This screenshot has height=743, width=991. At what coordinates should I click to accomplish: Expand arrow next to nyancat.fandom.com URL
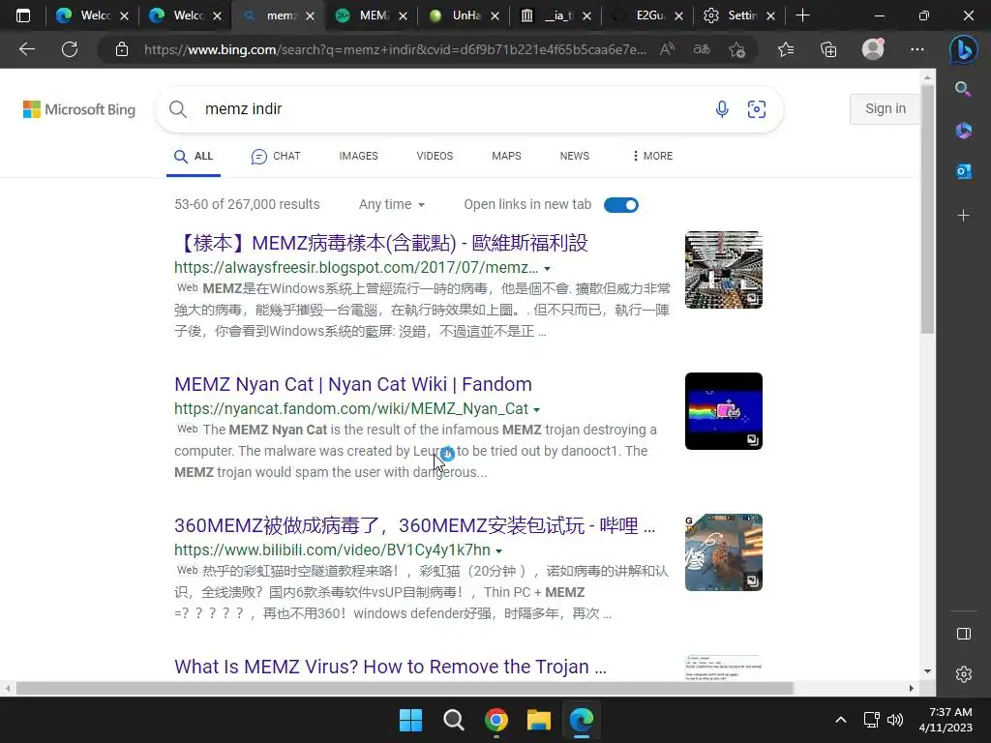click(x=536, y=410)
